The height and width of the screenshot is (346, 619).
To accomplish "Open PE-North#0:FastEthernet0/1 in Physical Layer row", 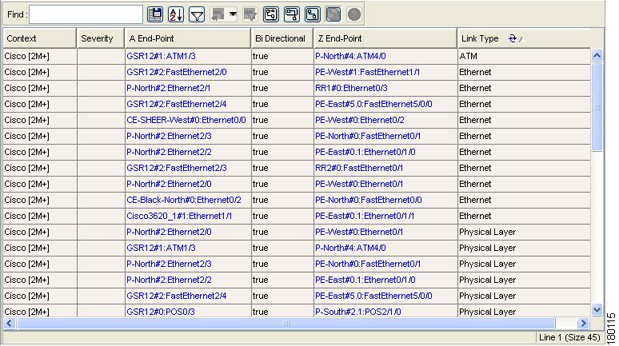I will 368,264.
